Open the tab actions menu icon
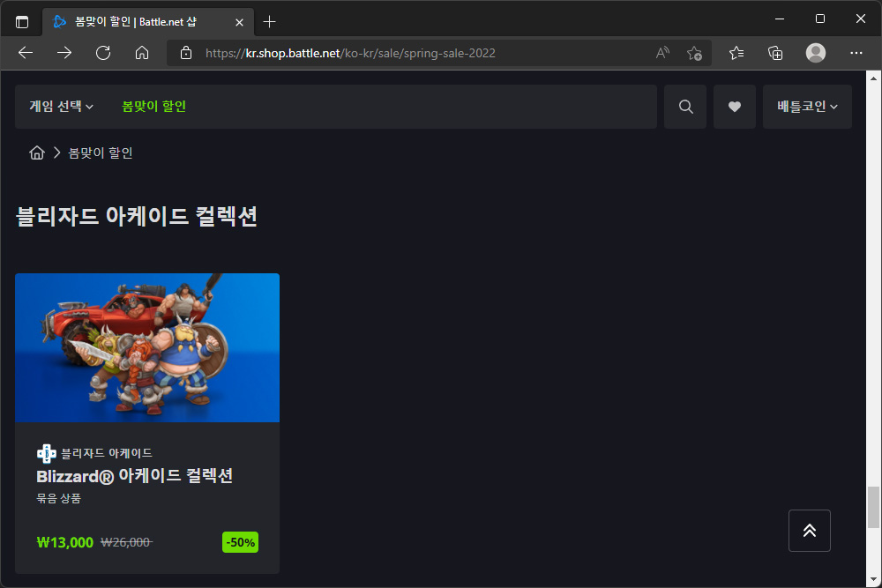This screenshot has width=882, height=588. 22,22
